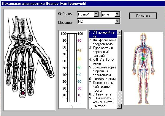Pick 4. КИП АВЛ системы entry
Screen dimensions: 165x116
[103, 61]
